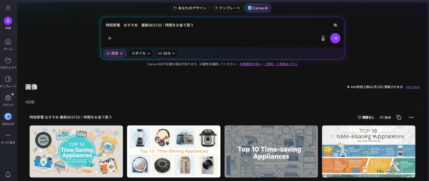
Task: Open appliance grid Top 10 thumbnail
Action: click(174, 151)
